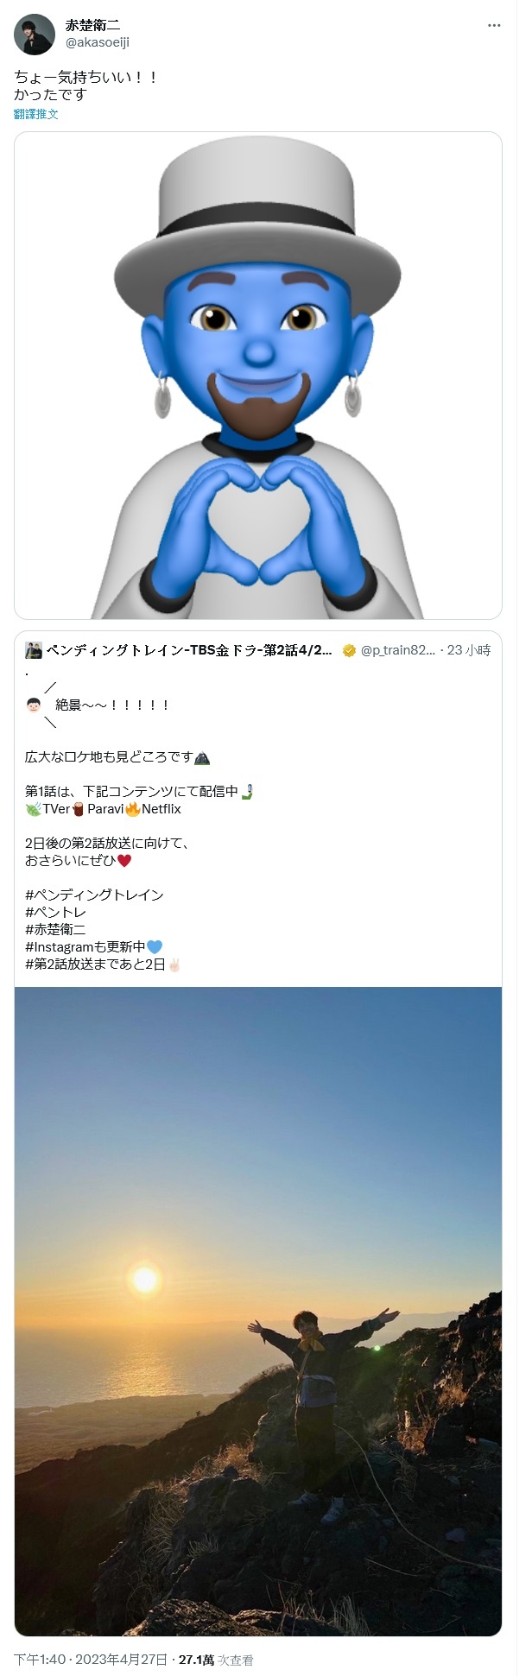Click 翻譯推文 to translate the tweet
The image size is (532, 1676).
tap(36, 114)
